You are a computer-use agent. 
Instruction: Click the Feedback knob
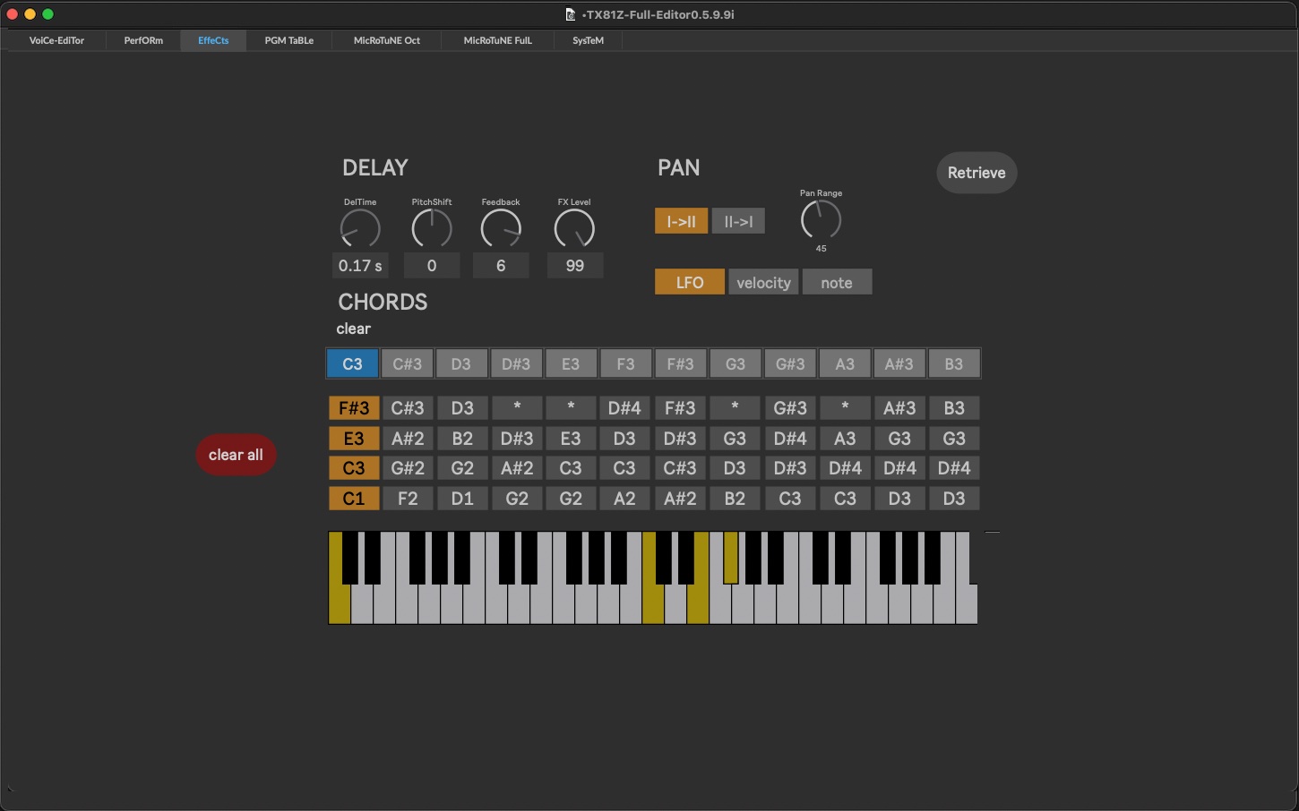501,229
